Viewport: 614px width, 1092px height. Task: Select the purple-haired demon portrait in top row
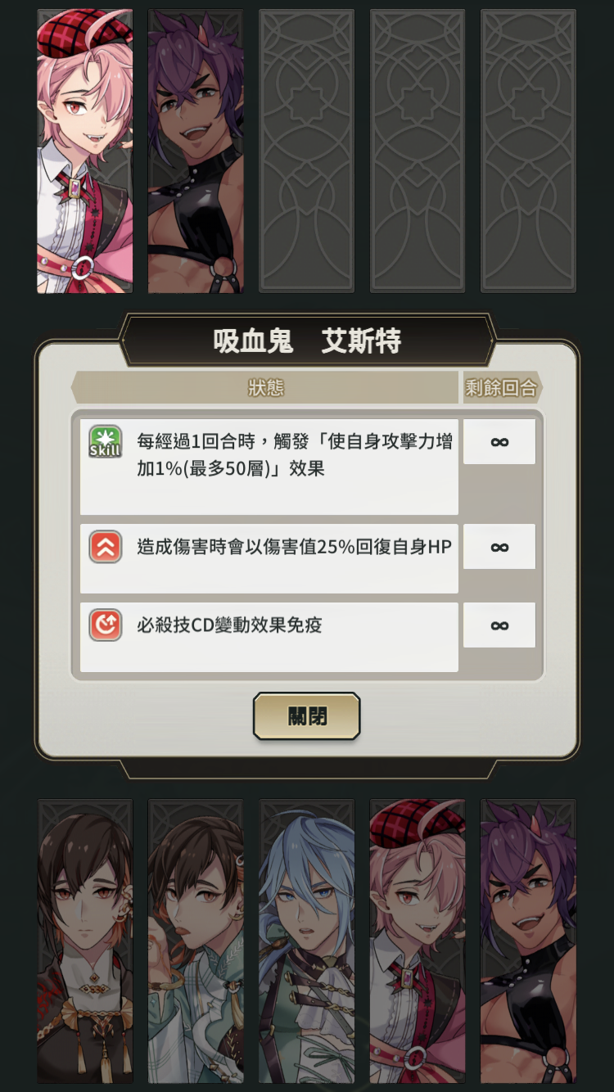(x=196, y=151)
